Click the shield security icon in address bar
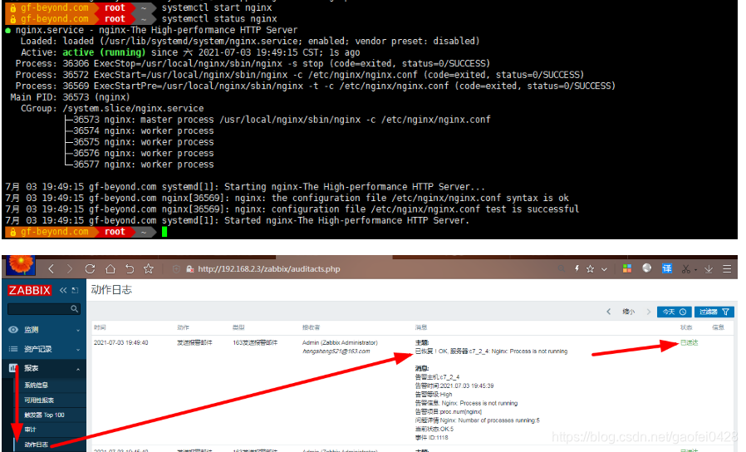The image size is (746, 452). click(x=176, y=269)
